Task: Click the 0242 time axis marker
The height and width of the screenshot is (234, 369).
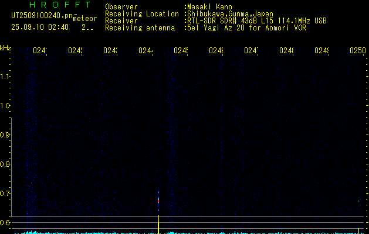Action: coord(75,50)
